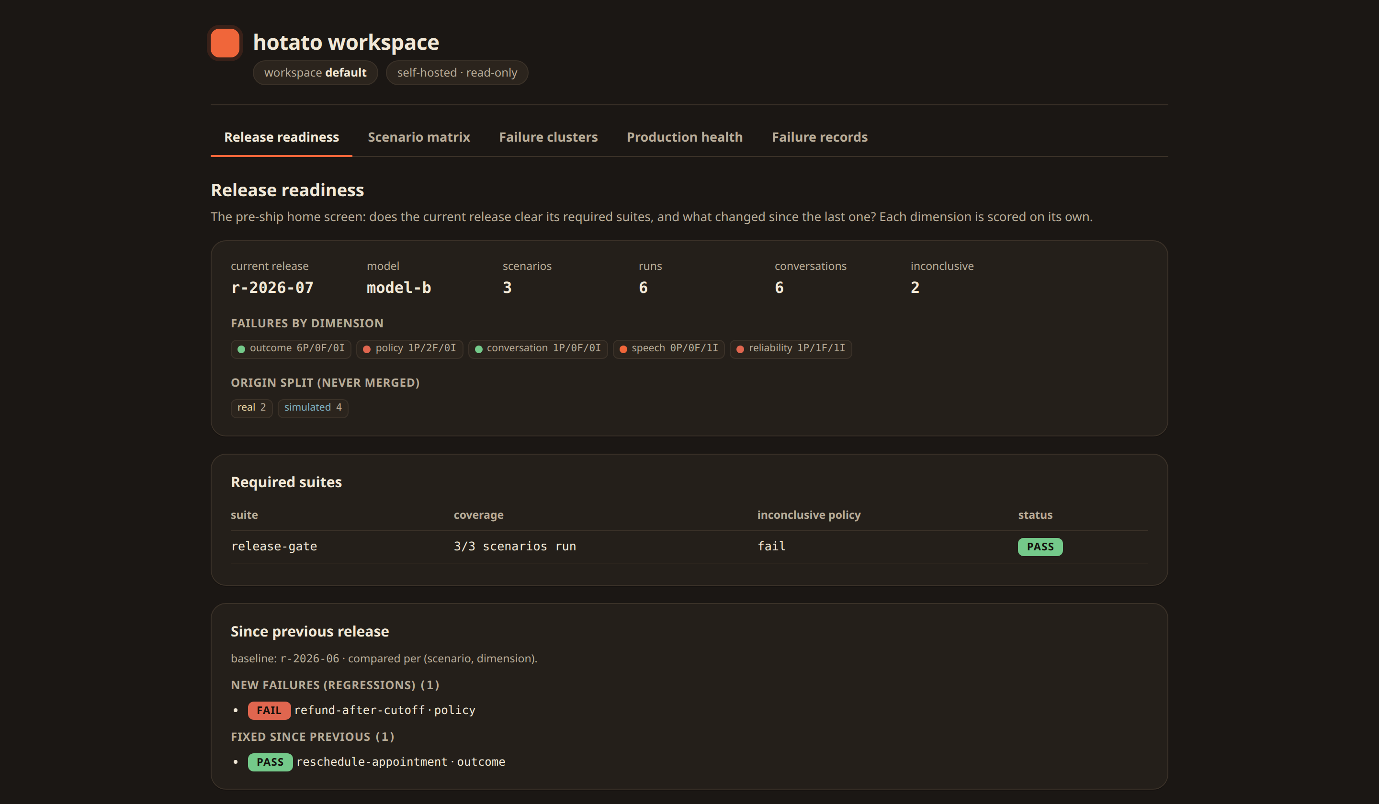The height and width of the screenshot is (804, 1379).
Task: Click the simulated 4 origin chip
Action: coord(313,408)
